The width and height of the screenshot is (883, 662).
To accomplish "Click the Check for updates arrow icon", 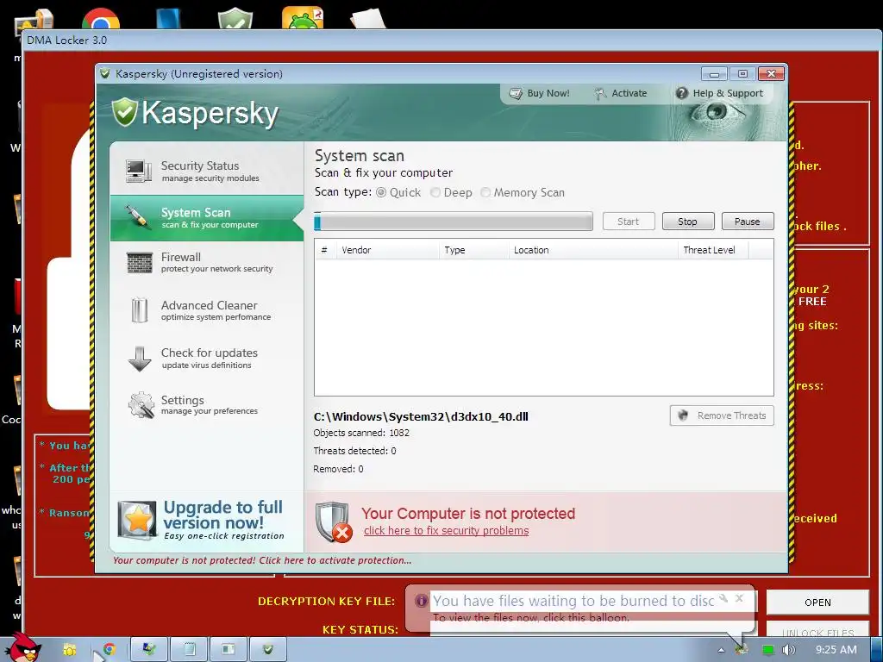I will [139, 359].
